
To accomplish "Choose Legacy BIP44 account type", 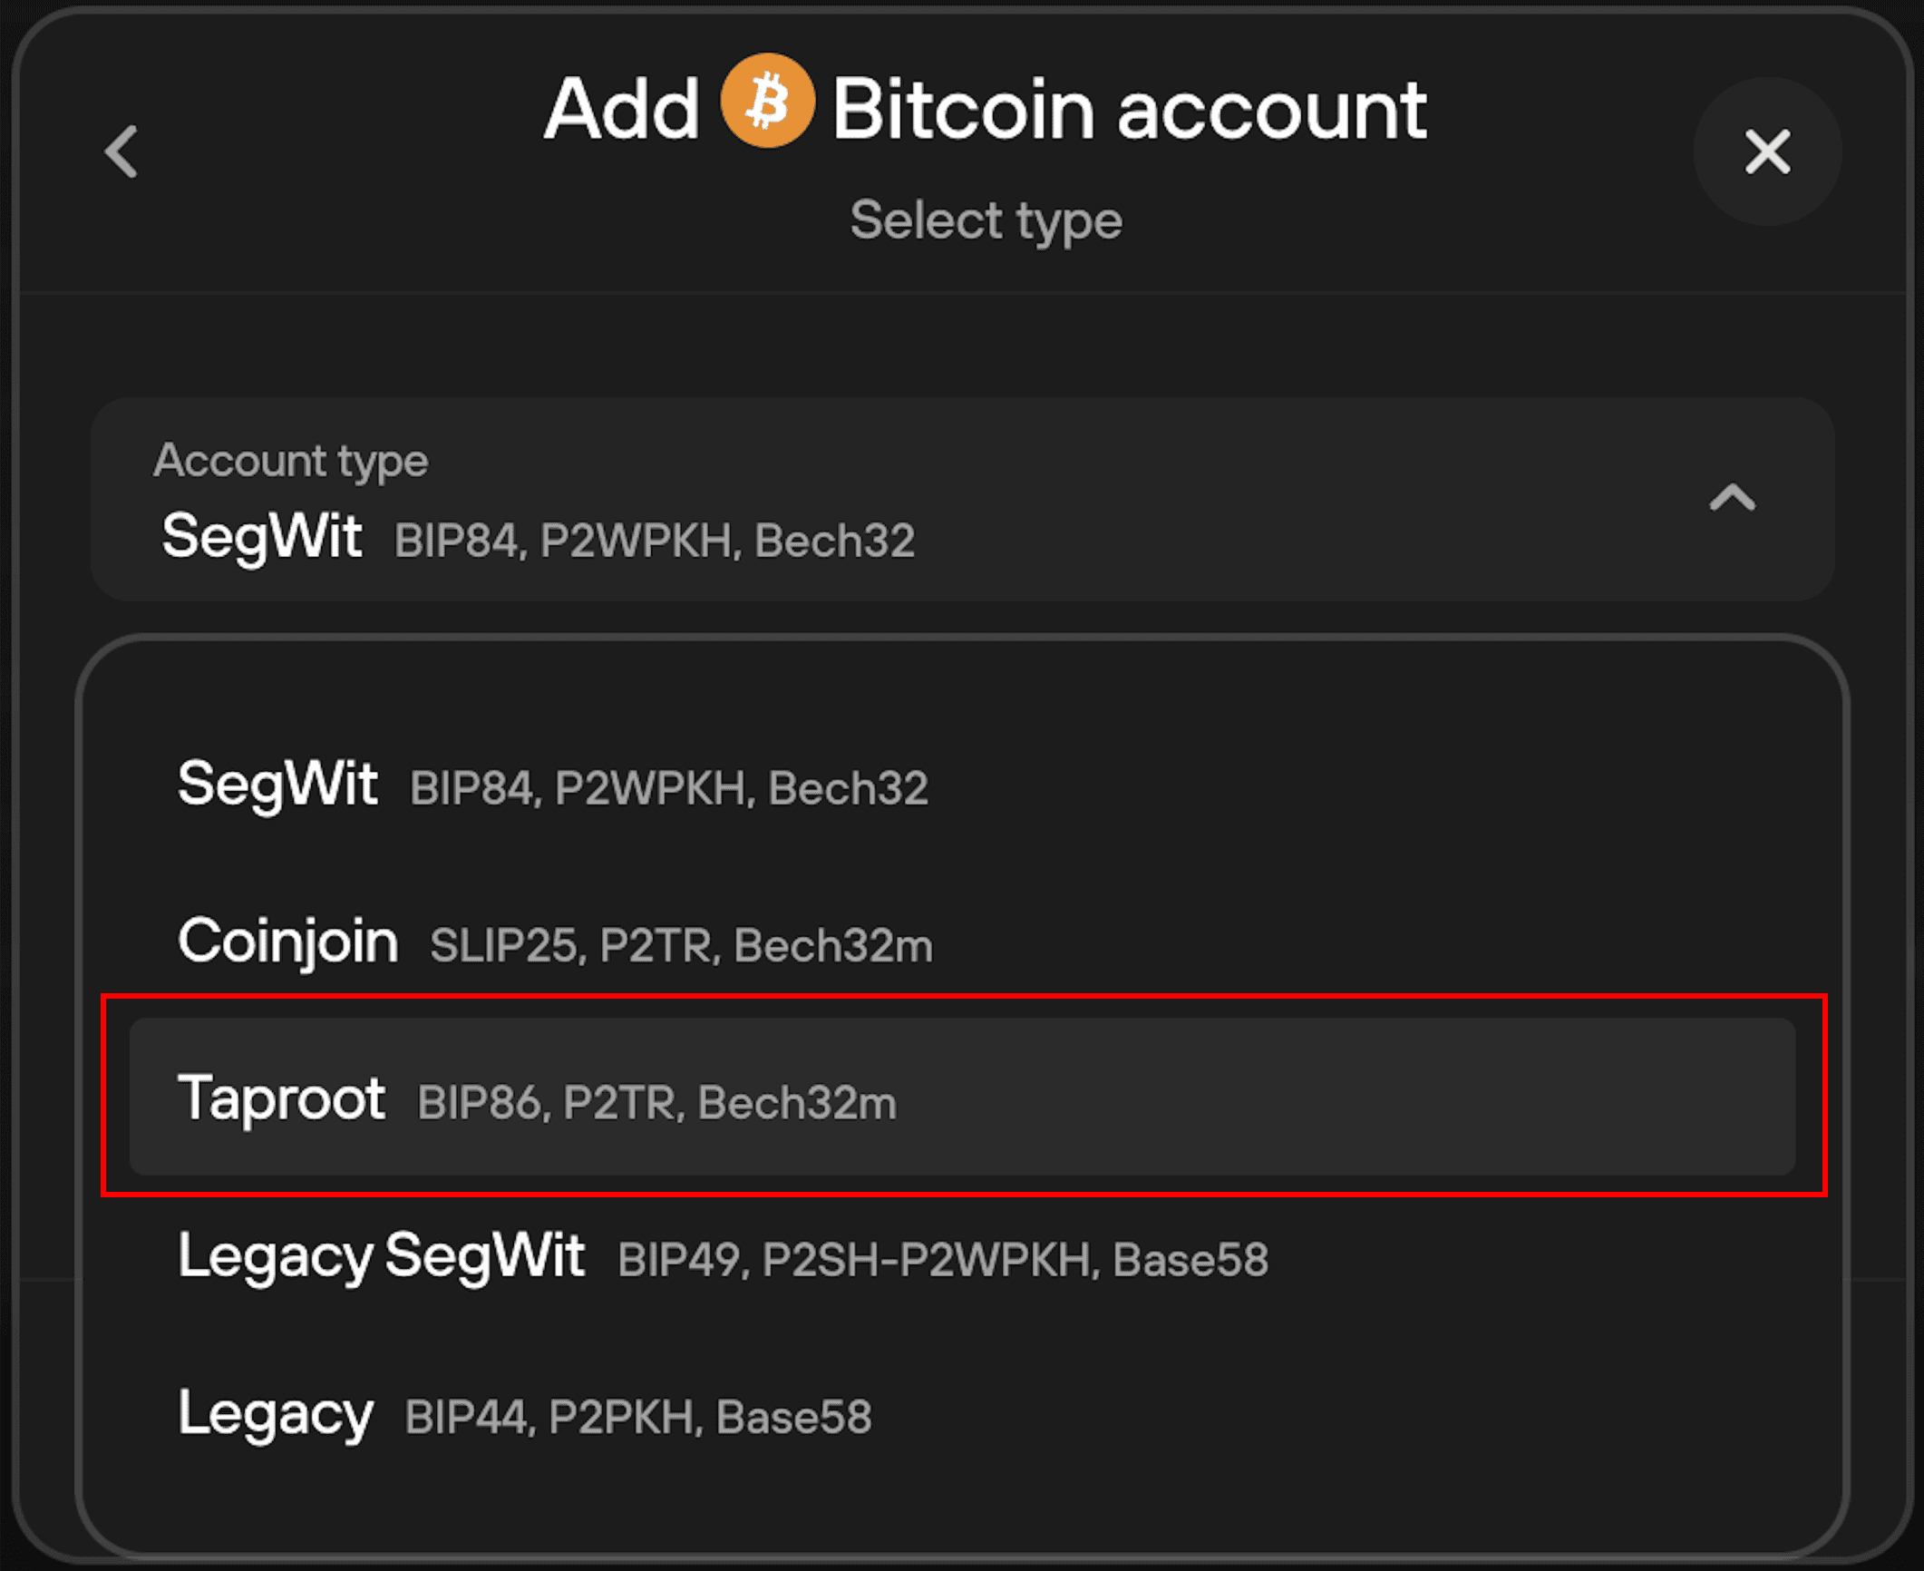I will [962, 1414].
